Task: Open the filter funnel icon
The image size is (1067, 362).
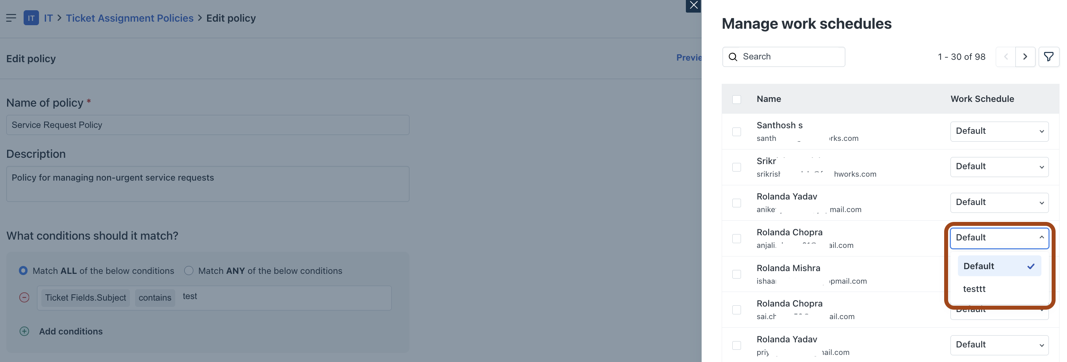Action: 1048,57
